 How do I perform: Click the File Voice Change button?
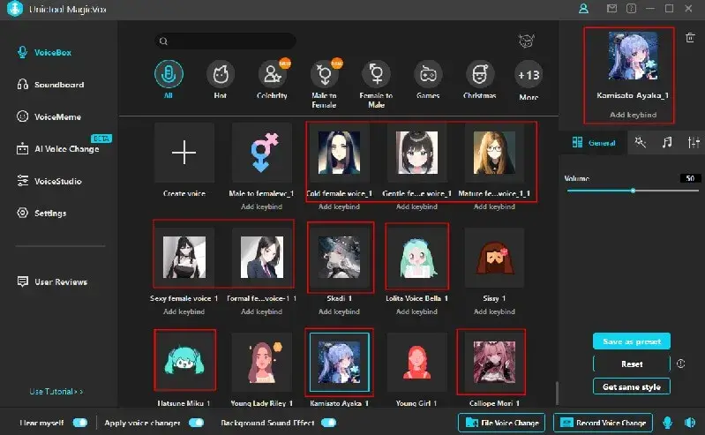pyautogui.click(x=502, y=423)
